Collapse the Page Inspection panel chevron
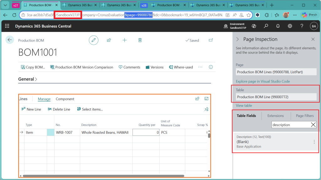The image size is (321, 180). (237, 39)
